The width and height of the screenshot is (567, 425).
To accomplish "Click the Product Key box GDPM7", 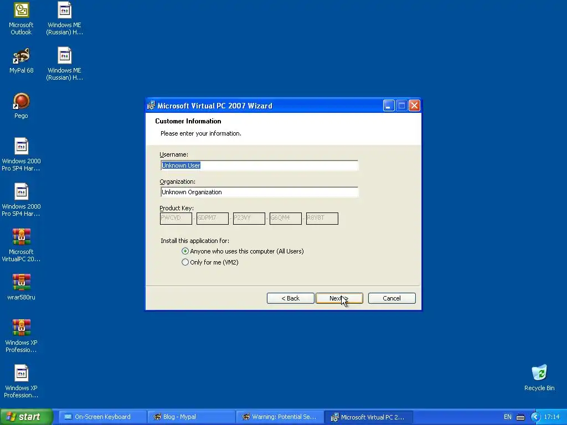I will pos(212,218).
